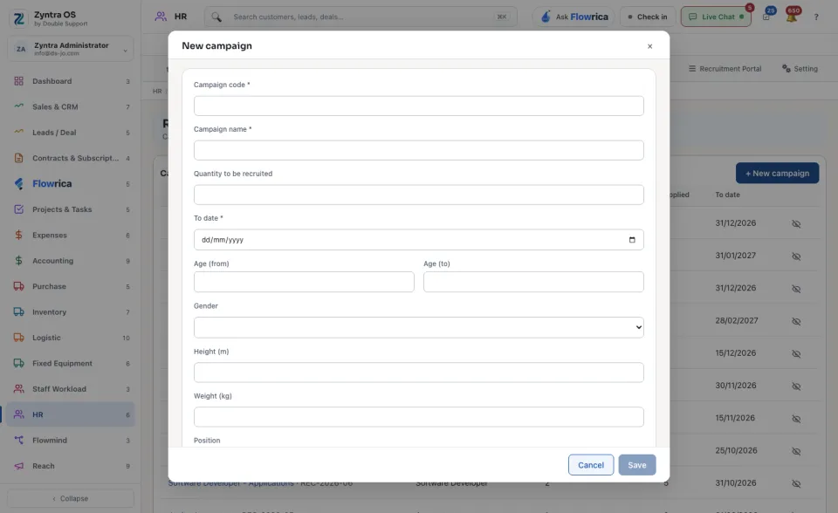Viewport: 838px width, 513px height.
Task: Open the notifications bell icon
Action: point(792,17)
